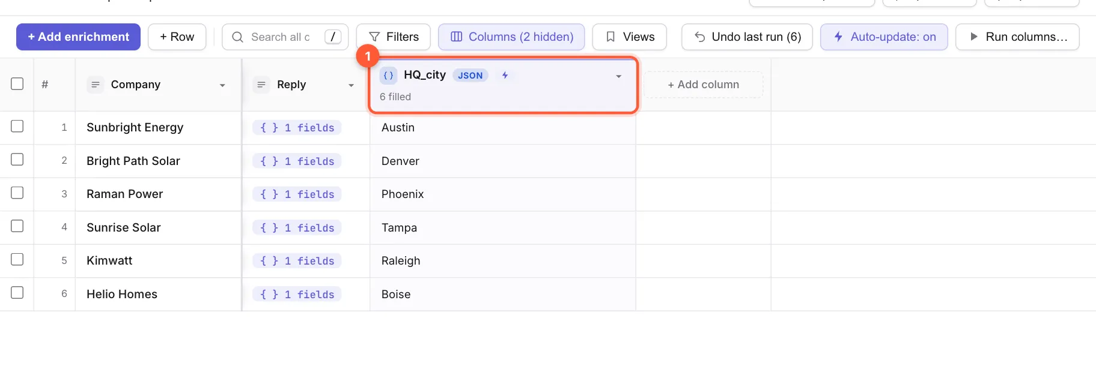The height and width of the screenshot is (378, 1096).
Task: Click the slash shortcut badge in search box
Action: coord(333,37)
